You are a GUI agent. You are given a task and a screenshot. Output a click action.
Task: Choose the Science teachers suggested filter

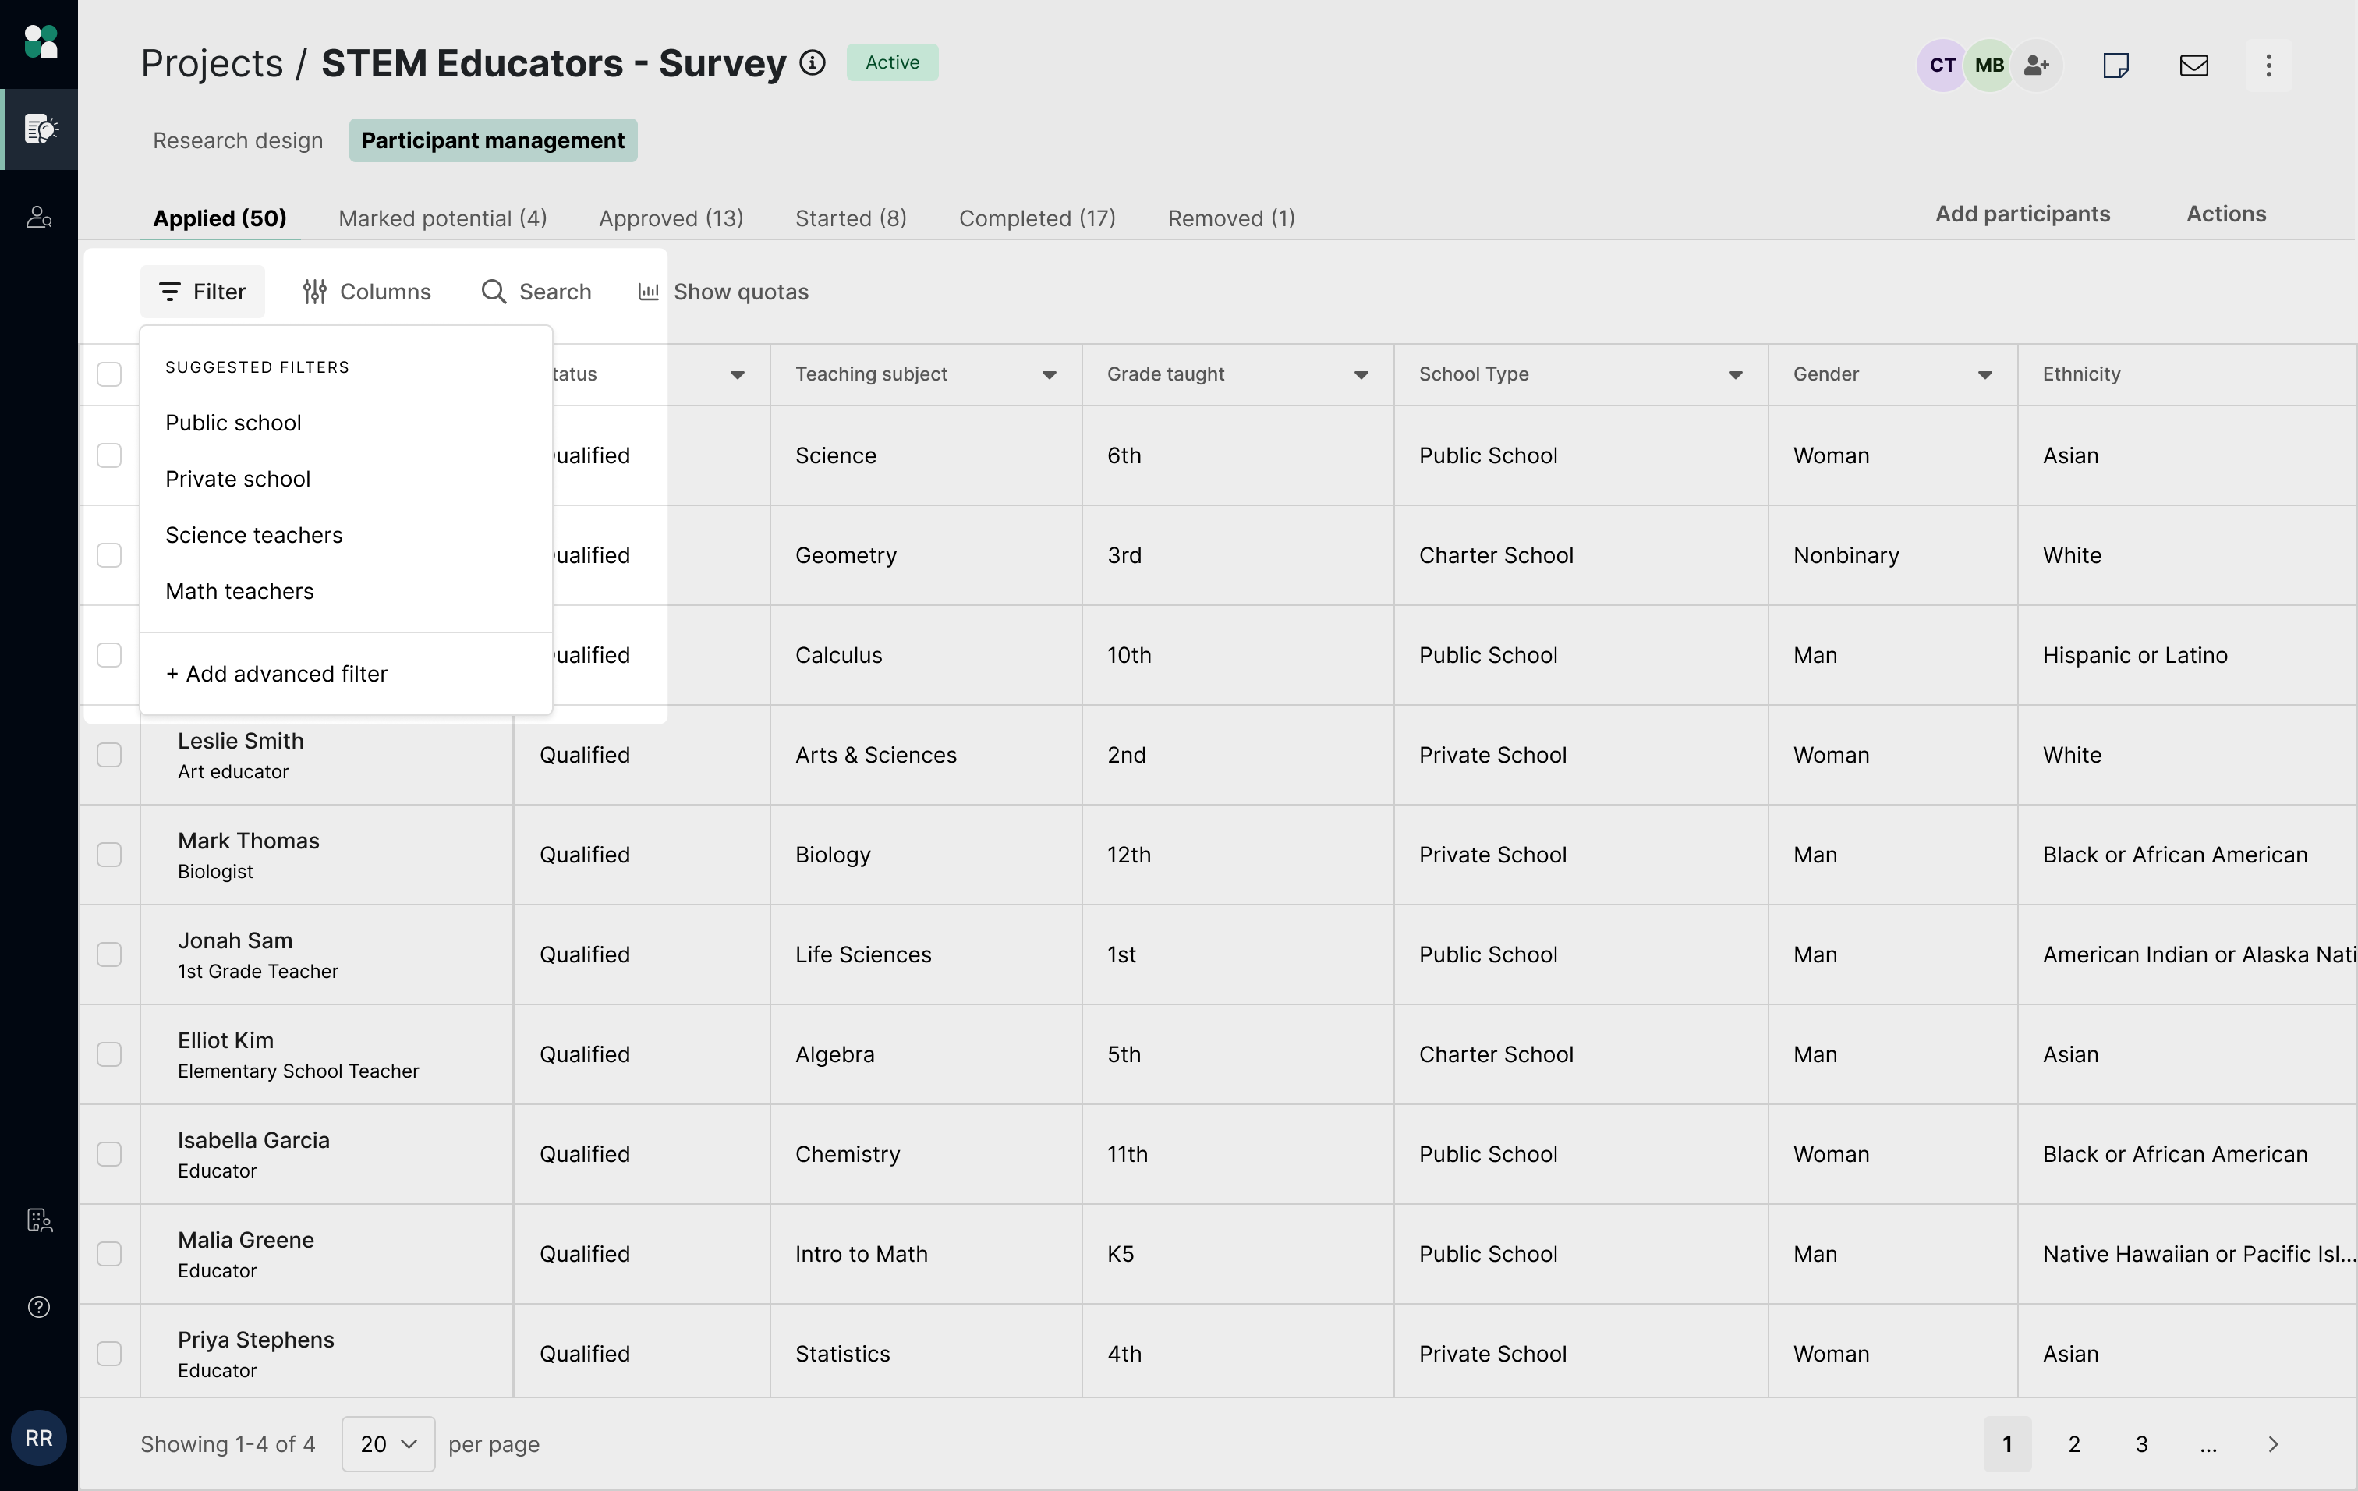pos(253,536)
